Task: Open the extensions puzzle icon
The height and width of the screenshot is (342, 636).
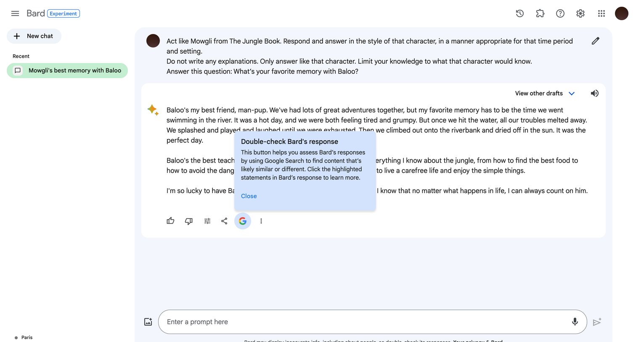Action: pyautogui.click(x=540, y=13)
